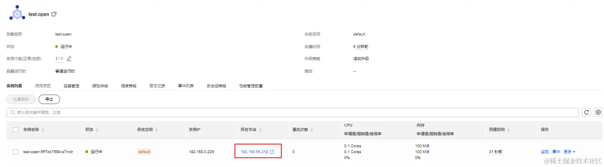Screen dimensions: 604x167
Task: Click instance name test-open-5ff7dc7589-w7mdr
Action: [48, 152]
